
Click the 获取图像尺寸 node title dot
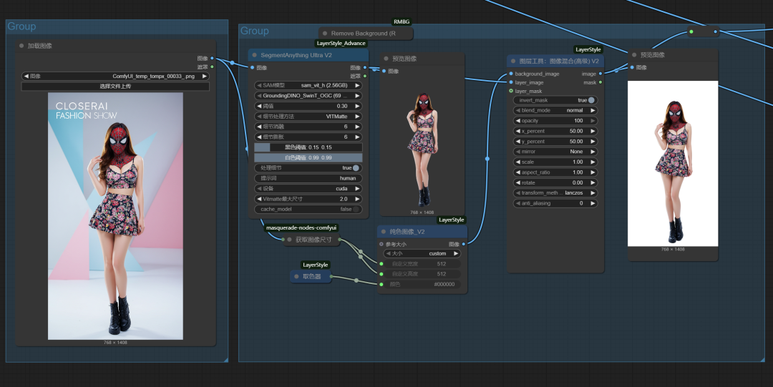[x=289, y=240]
